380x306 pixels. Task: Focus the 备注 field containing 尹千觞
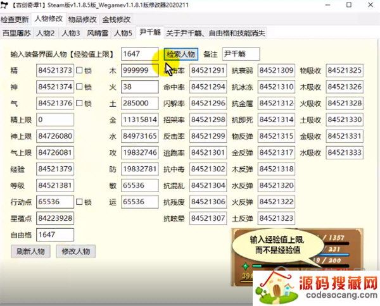tap(241, 54)
